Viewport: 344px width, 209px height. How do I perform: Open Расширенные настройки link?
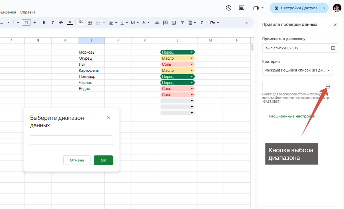click(x=292, y=116)
